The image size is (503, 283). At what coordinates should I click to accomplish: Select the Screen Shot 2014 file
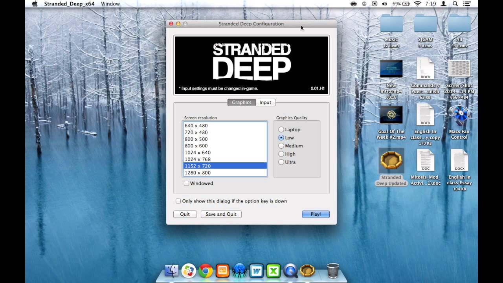tap(459, 69)
